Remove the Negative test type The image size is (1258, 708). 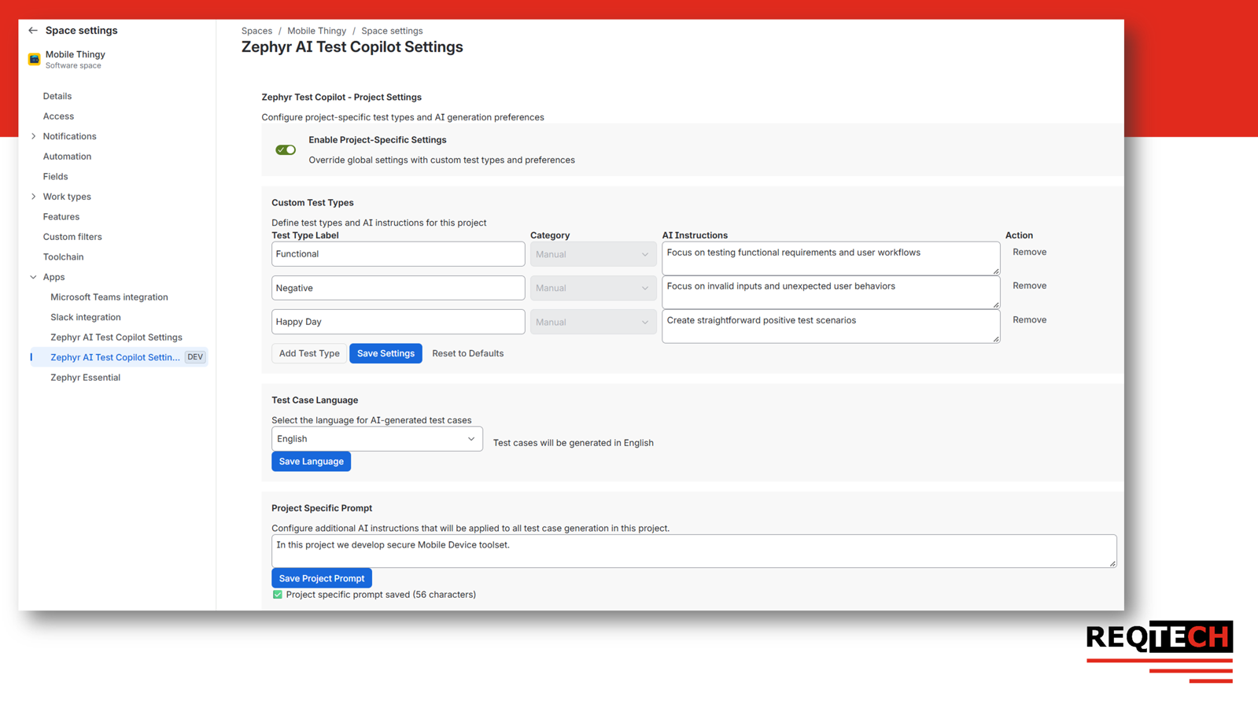tap(1029, 286)
